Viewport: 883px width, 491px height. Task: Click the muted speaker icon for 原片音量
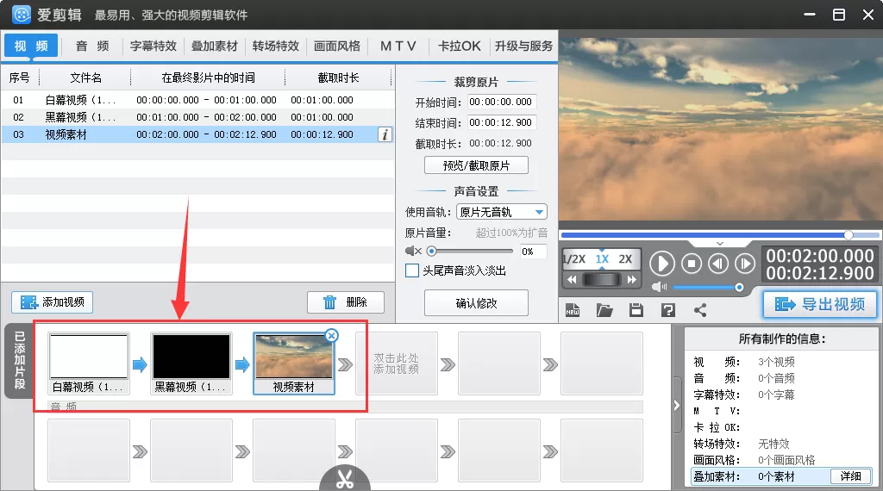tap(413, 251)
